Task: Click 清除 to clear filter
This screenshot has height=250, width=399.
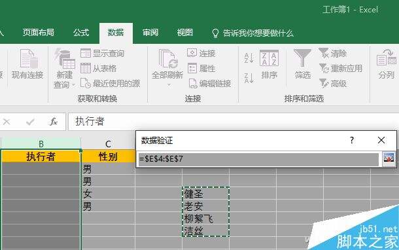Action: (332, 53)
